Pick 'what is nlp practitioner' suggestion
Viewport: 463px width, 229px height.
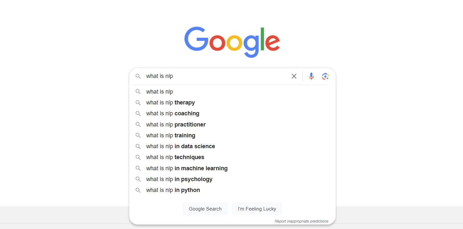[176, 125]
